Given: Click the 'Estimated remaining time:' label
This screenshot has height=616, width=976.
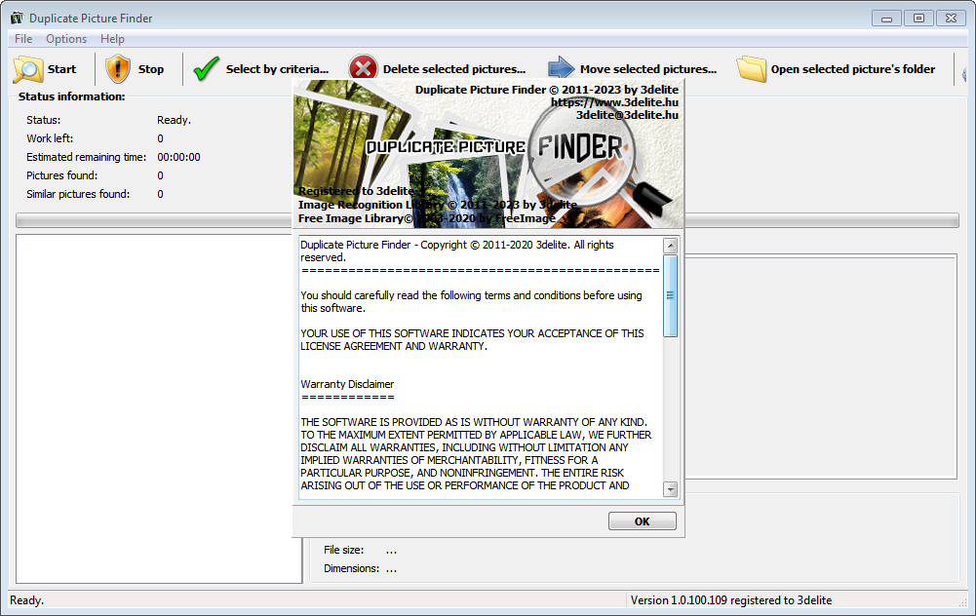Looking at the screenshot, I should pyautogui.click(x=87, y=157).
